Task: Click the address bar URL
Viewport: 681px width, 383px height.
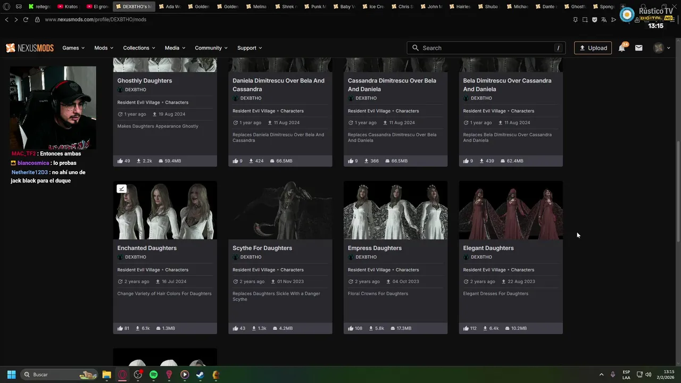Action: tap(95, 20)
